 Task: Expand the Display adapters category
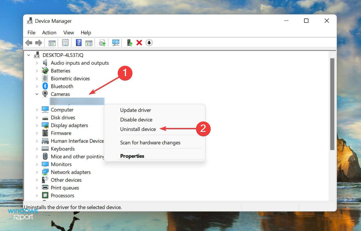(37, 125)
